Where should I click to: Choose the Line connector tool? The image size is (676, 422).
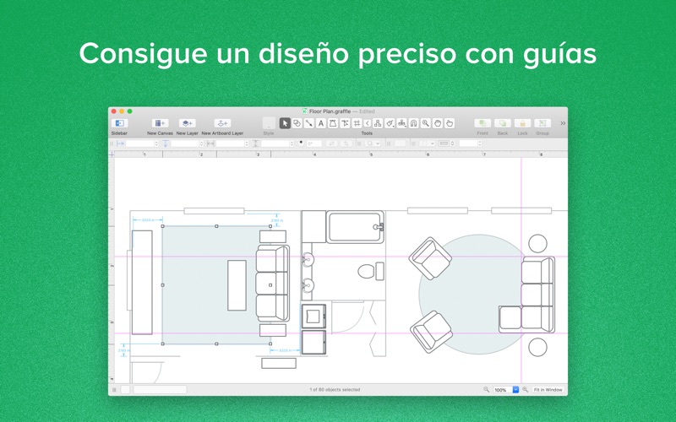(x=309, y=123)
